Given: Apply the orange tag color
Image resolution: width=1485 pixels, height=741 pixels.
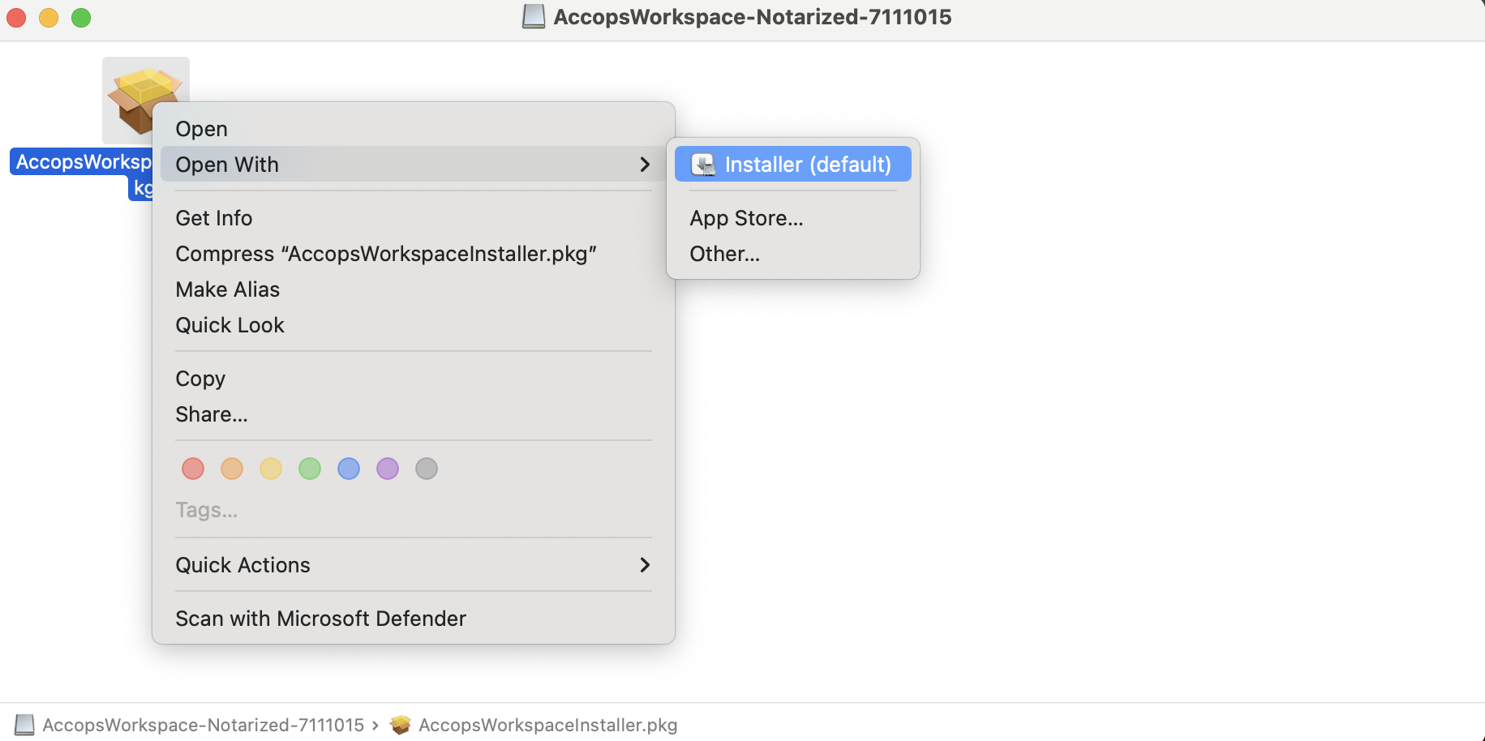Looking at the screenshot, I should click(x=232, y=469).
